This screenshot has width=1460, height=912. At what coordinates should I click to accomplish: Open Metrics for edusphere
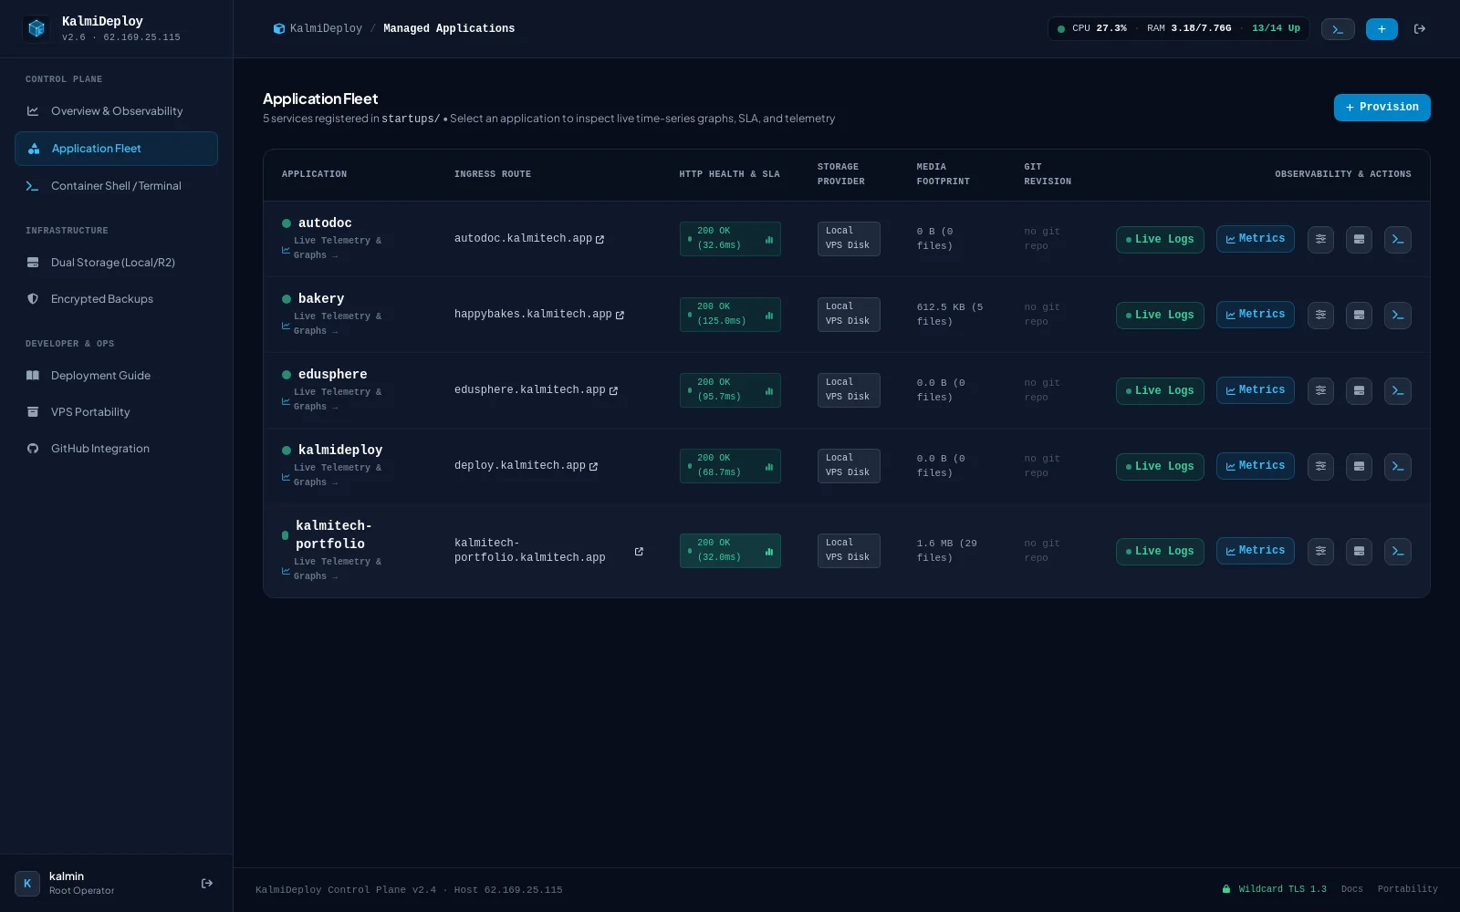pos(1255,390)
